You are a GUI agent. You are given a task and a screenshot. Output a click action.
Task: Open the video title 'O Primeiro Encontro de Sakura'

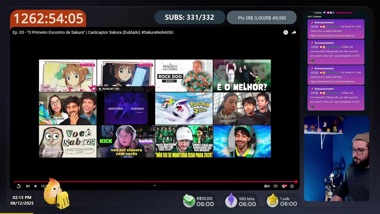tap(93, 32)
